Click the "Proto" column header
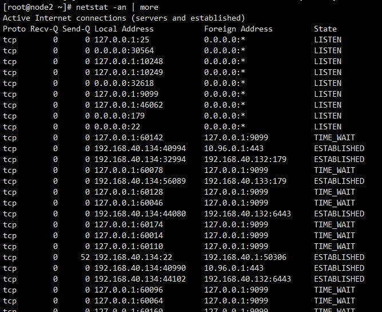 click(x=14, y=29)
